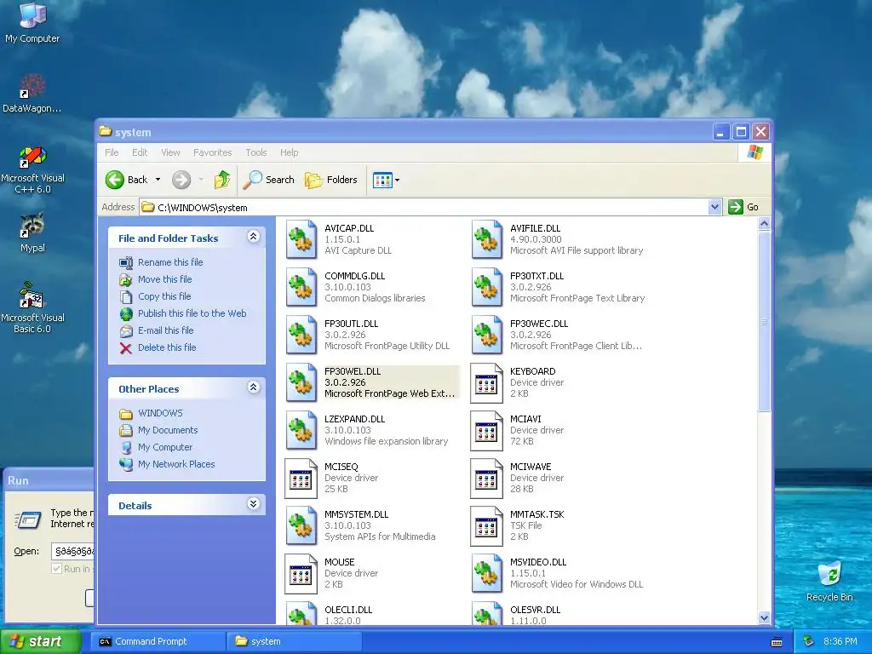Select MMTASK.TSK file icon
The image size is (872, 654).
click(x=486, y=526)
